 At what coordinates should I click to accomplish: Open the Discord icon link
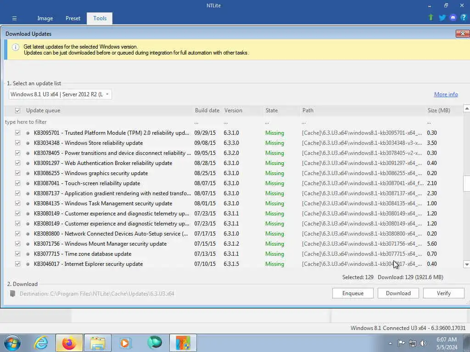coord(453,18)
